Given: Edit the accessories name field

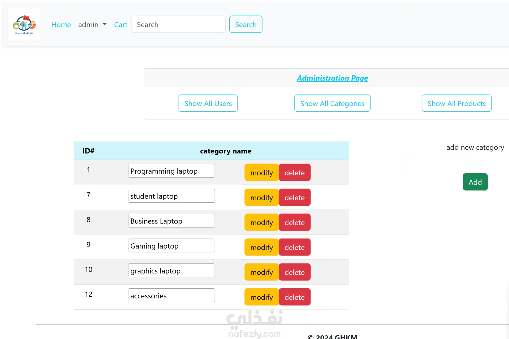Looking at the screenshot, I should tap(172, 296).
